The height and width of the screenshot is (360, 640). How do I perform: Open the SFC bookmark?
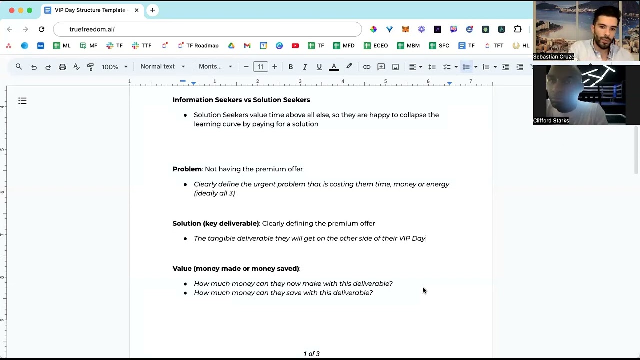coord(439,46)
